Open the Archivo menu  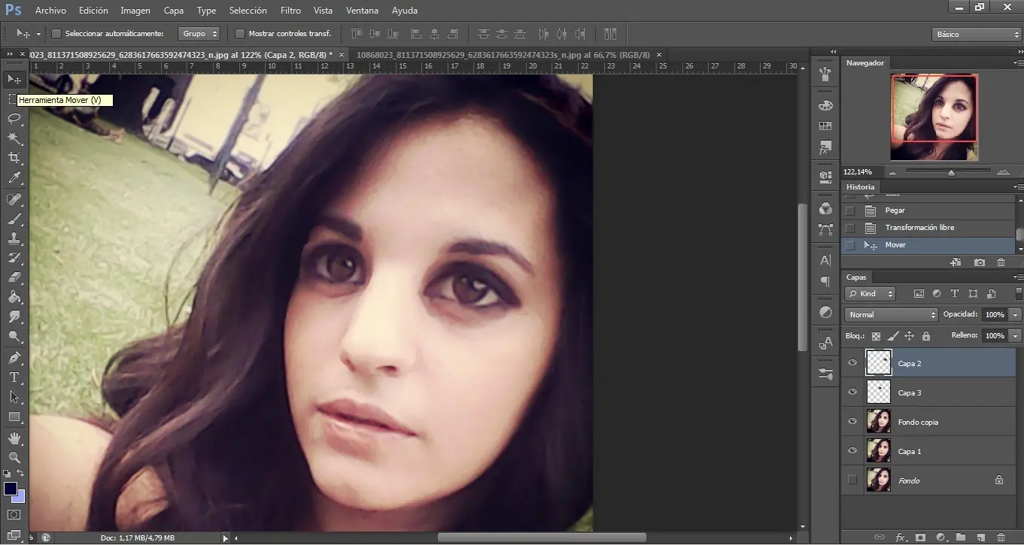50,11
